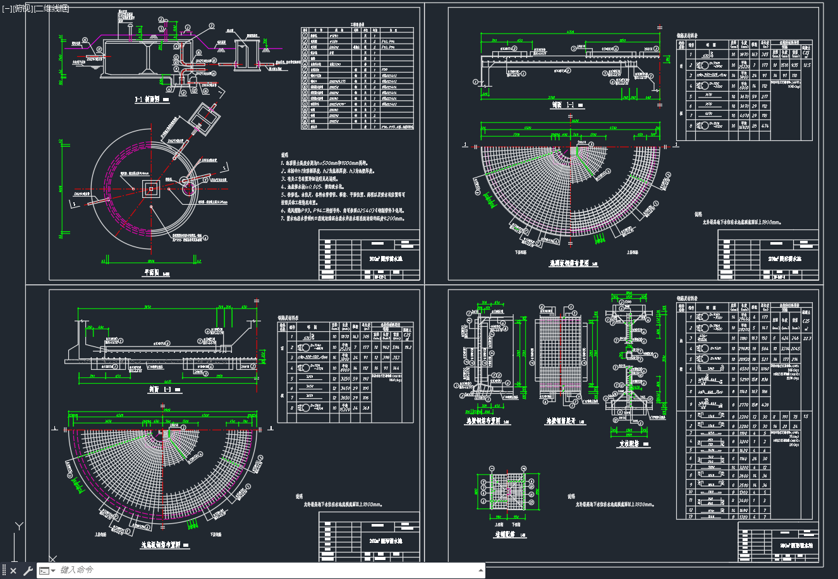
Task: Select the 池壁钢筋展开 drawing title
Action: pos(561,421)
